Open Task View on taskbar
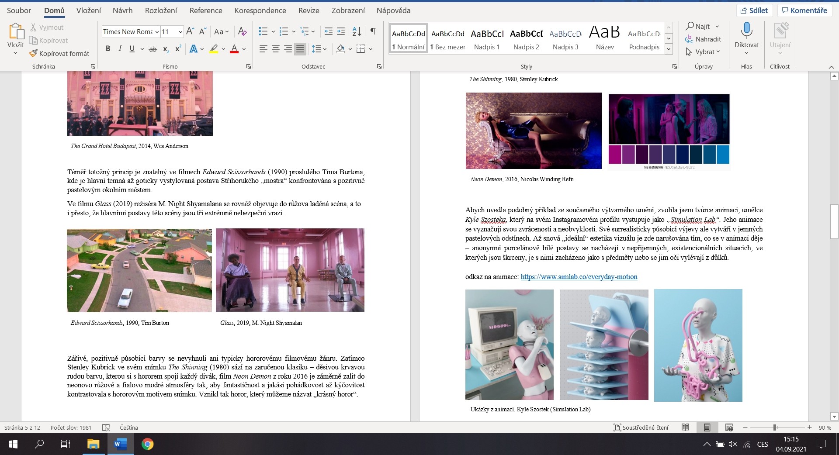This screenshot has width=839, height=455. coord(65,444)
